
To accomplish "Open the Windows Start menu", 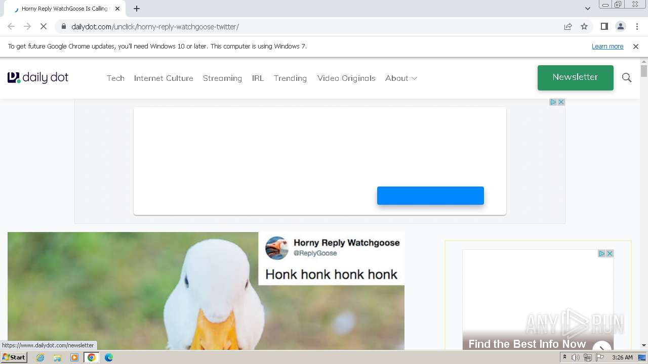I will (14, 357).
